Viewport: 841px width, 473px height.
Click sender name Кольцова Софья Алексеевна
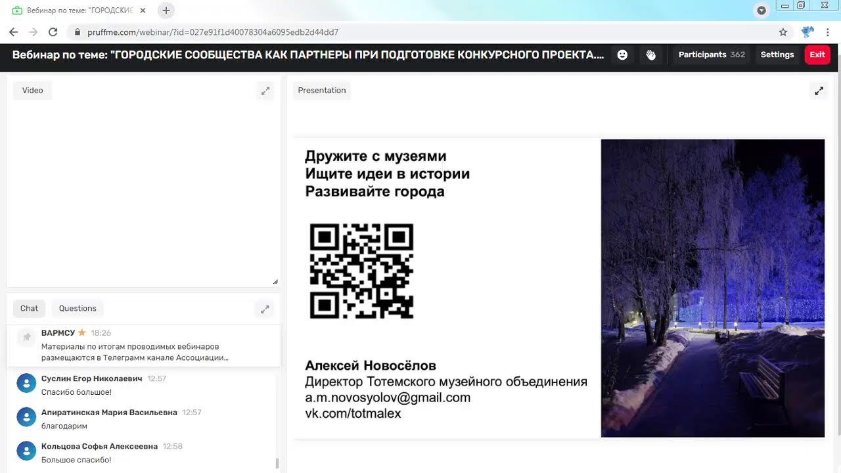click(99, 446)
